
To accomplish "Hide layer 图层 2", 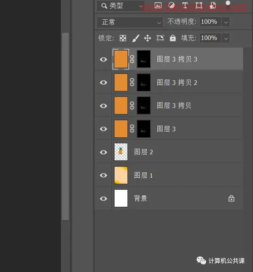I will 104,152.
